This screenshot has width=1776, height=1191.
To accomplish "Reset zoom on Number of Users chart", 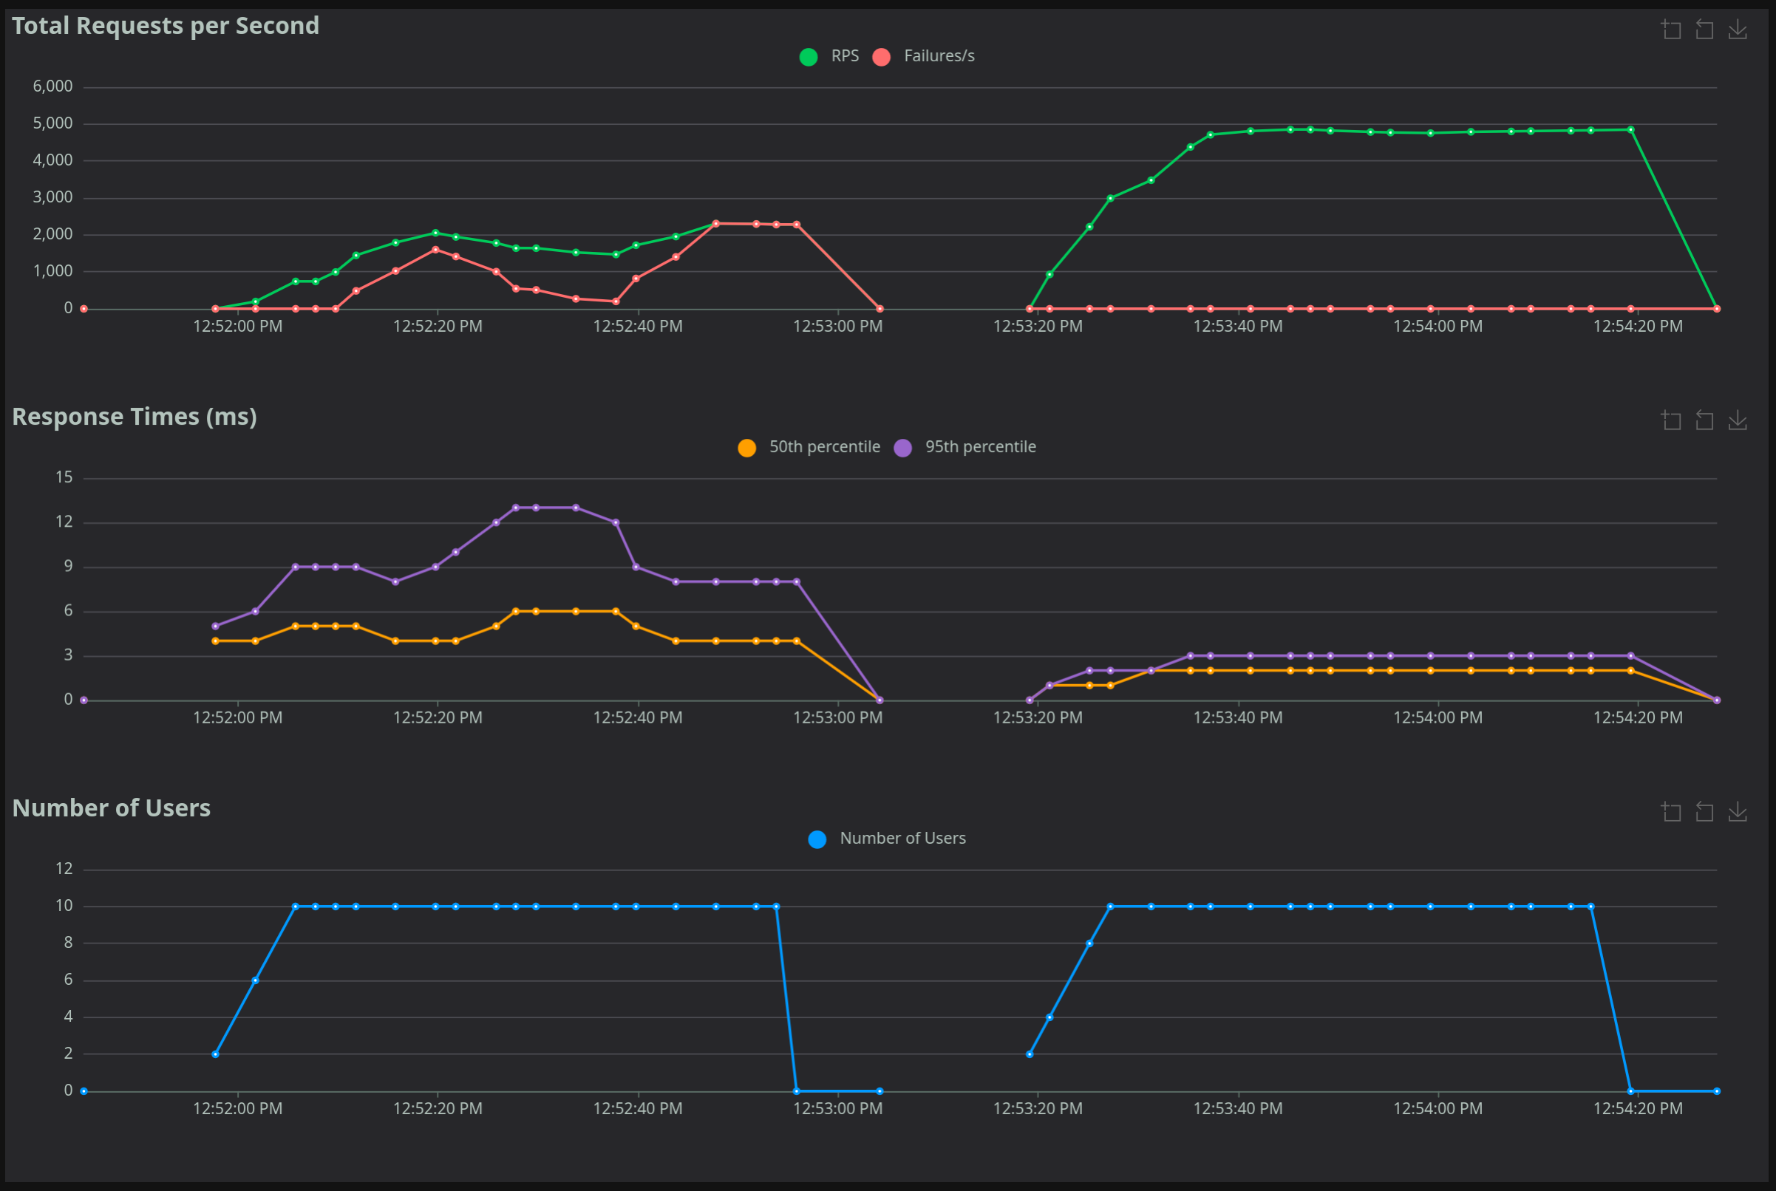I will coord(1704,812).
